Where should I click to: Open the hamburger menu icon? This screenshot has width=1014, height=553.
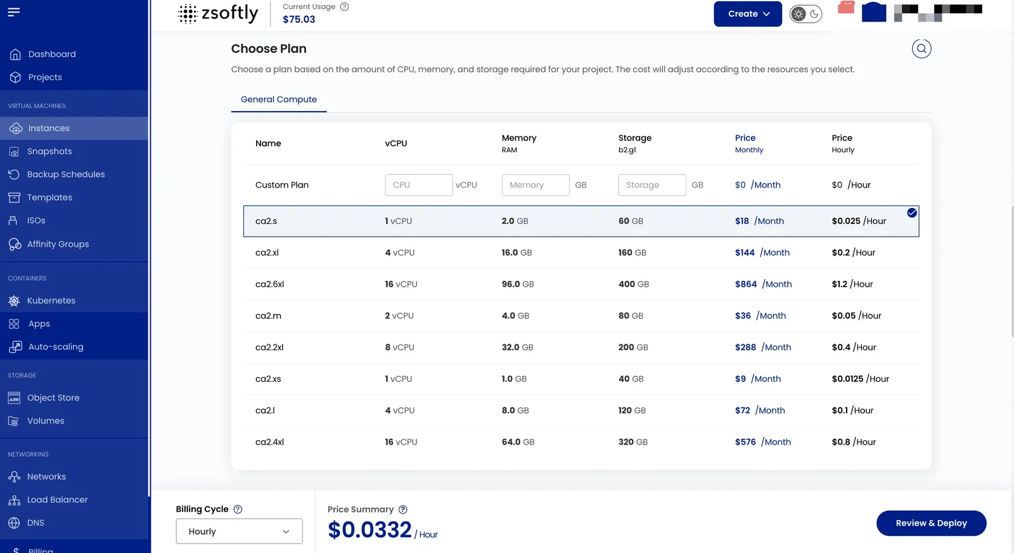(x=14, y=12)
